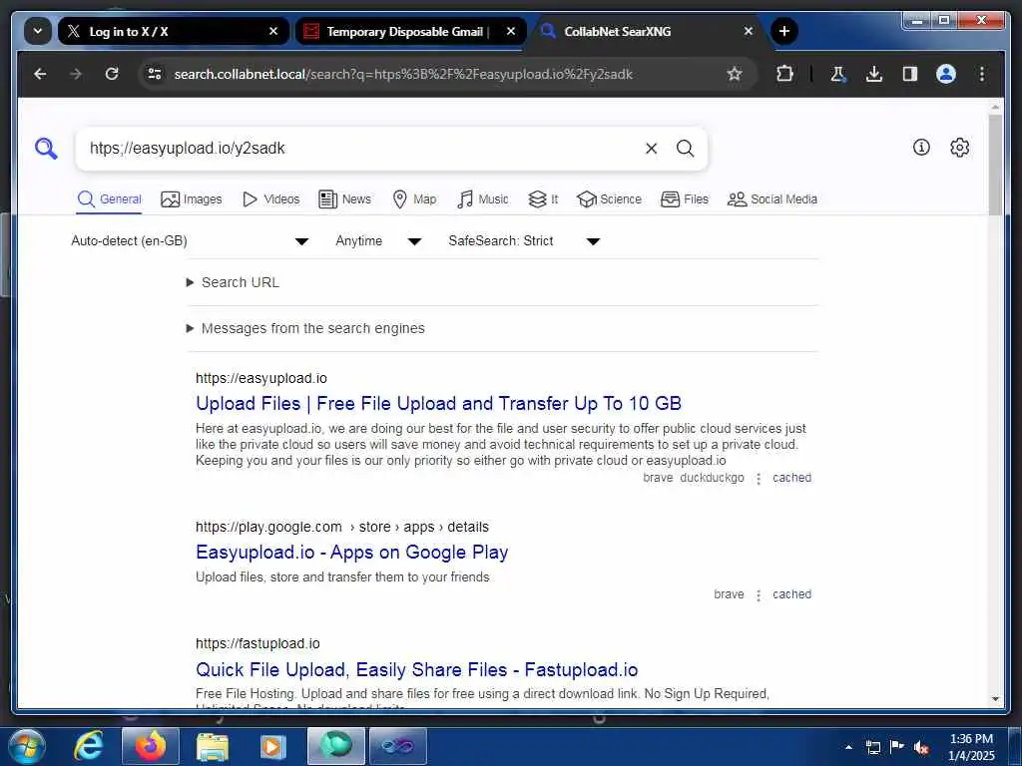
Task: Open Easyupload.io Apps on Google Play result
Action: tap(352, 553)
